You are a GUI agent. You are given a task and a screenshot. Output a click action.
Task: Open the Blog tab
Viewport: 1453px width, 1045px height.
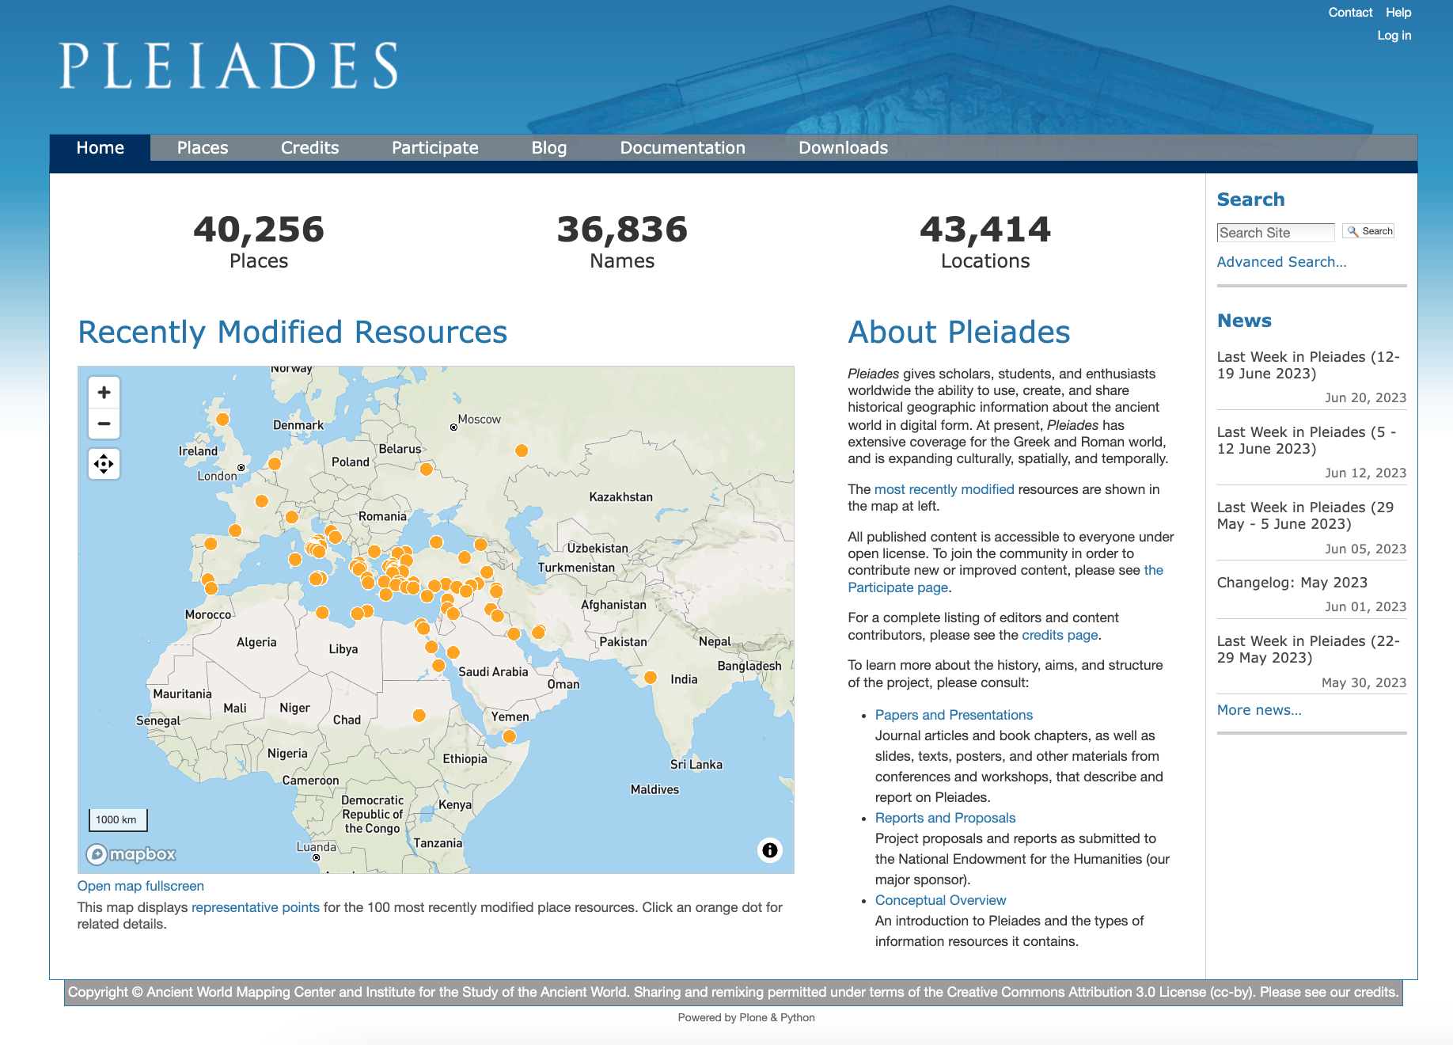pyautogui.click(x=549, y=148)
